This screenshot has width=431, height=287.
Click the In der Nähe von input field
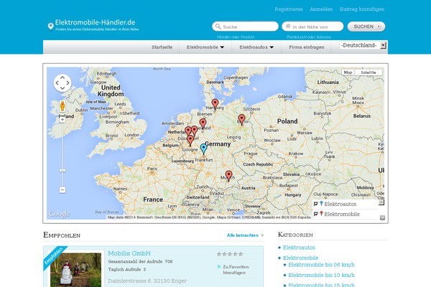(312, 27)
